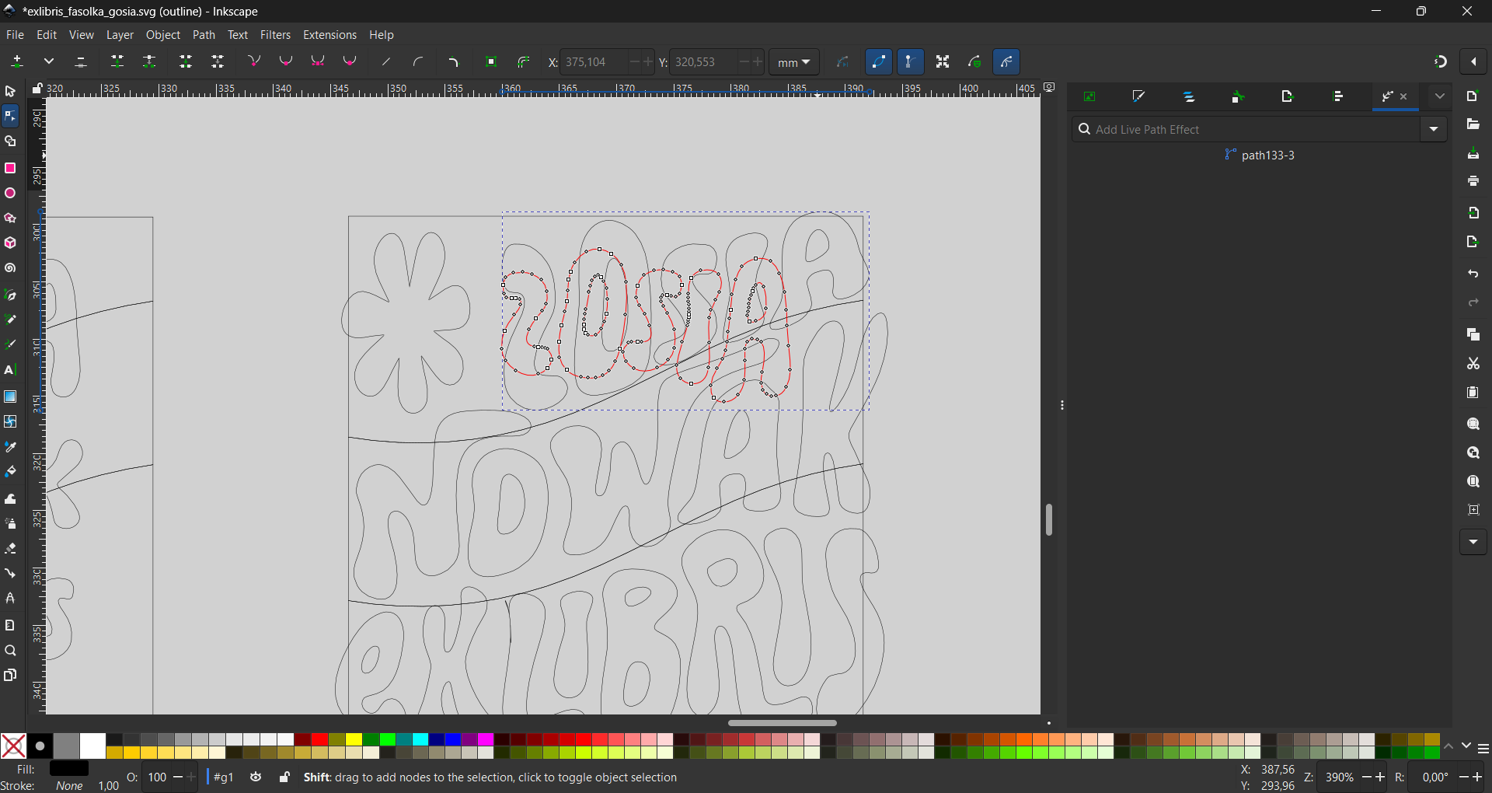Select the Eraser tool
This screenshot has height=793, width=1492.
click(x=10, y=549)
